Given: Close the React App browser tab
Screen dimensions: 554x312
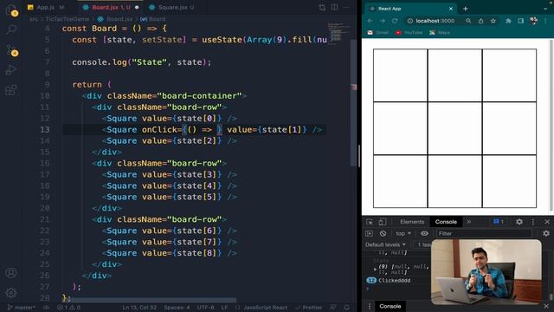Looking at the screenshot, I should (450, 9).
